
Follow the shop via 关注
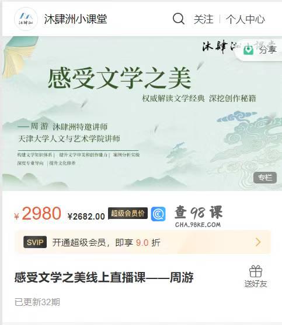click(x=203, y=19)
